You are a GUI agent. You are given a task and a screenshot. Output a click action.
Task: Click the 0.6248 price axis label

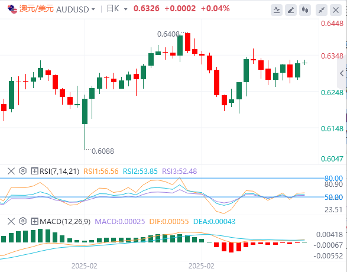point(332,92)
